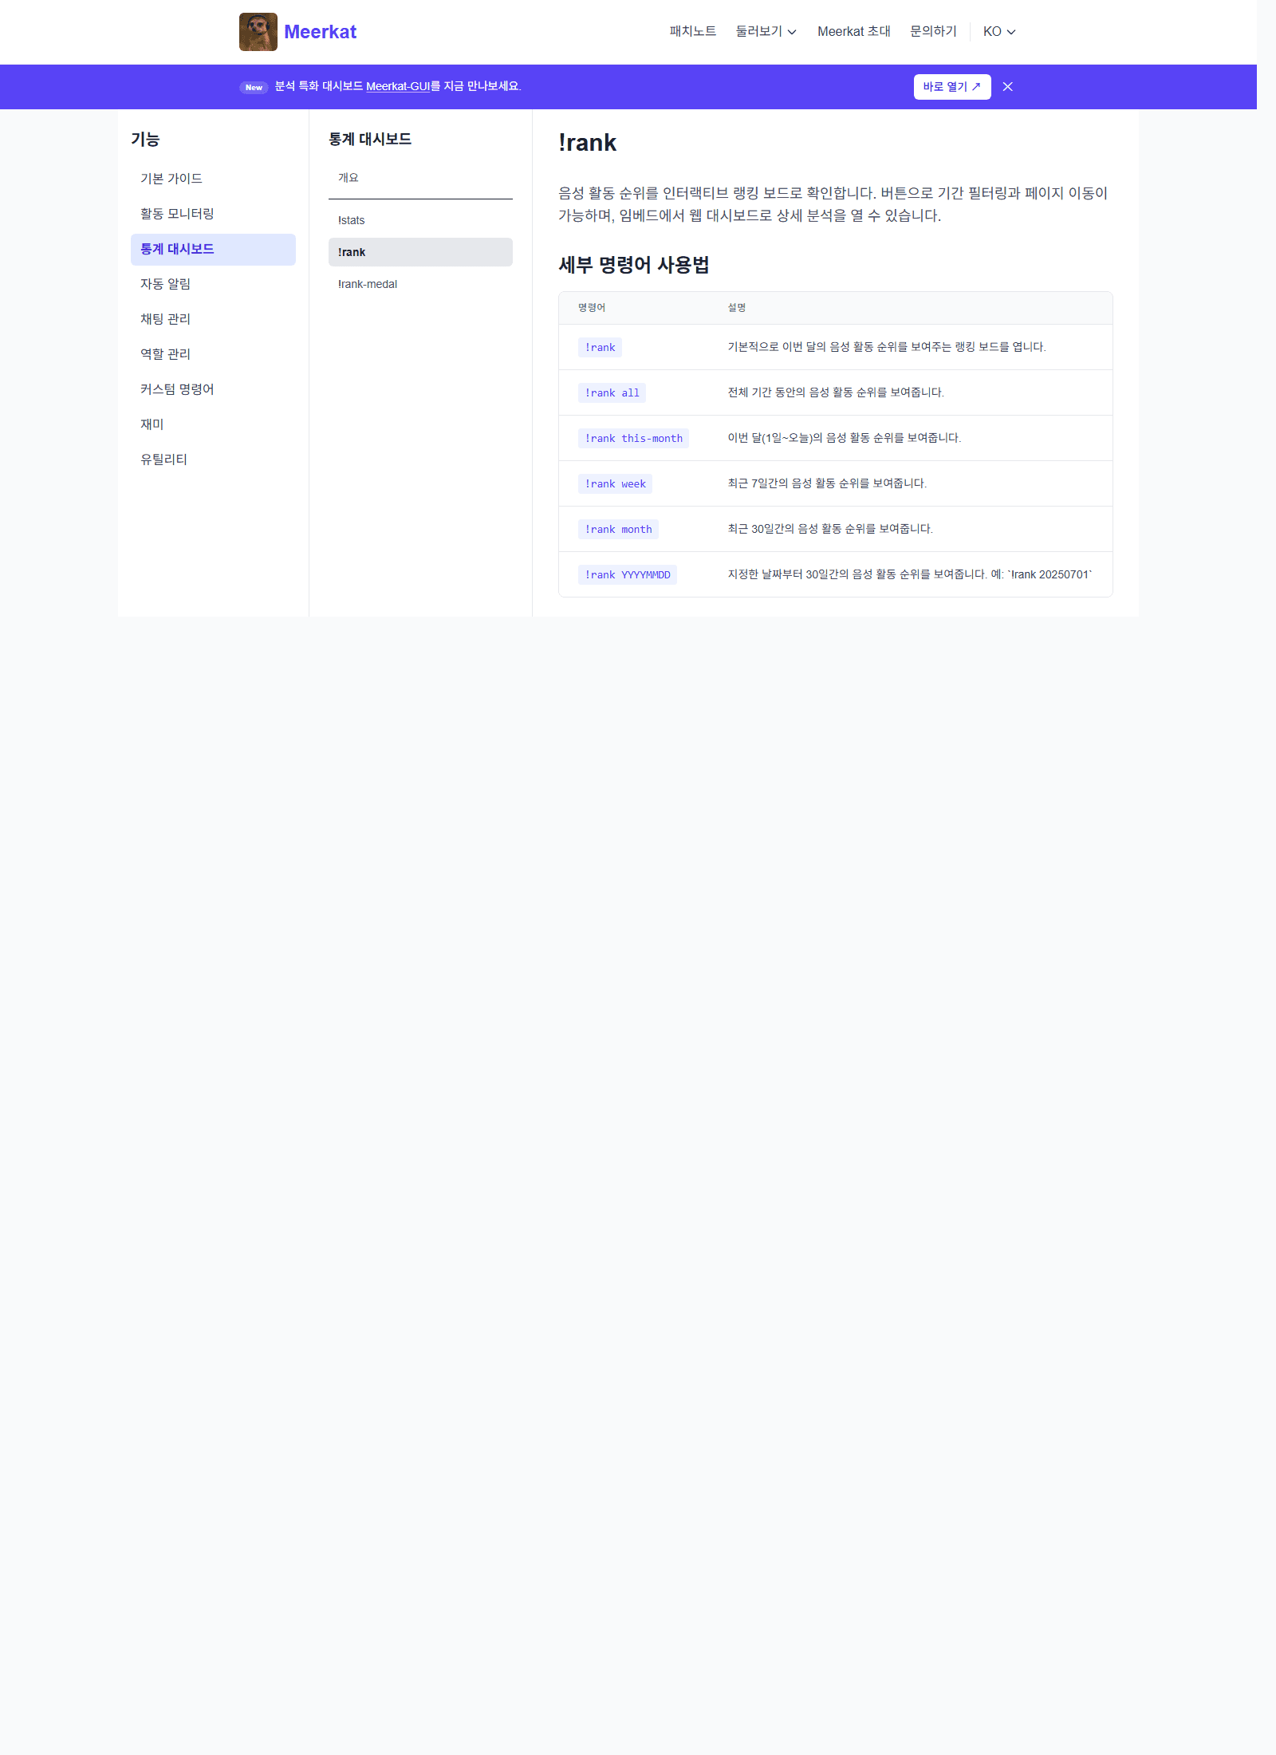Click the New badge in the banner
Viewport: 1276px width, 1755px height.
click(x=254, y=87)
